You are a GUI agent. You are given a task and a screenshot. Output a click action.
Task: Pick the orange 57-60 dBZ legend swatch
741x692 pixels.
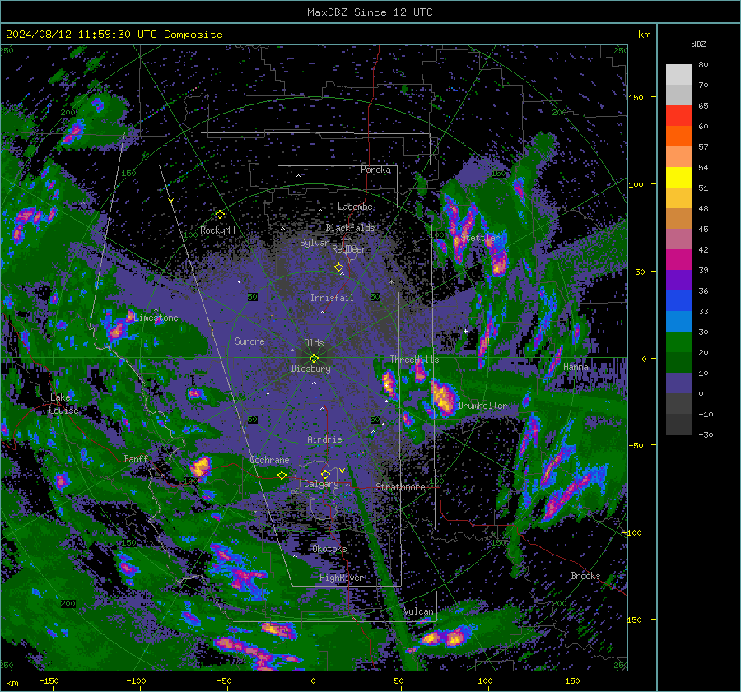tap(678, 137)
